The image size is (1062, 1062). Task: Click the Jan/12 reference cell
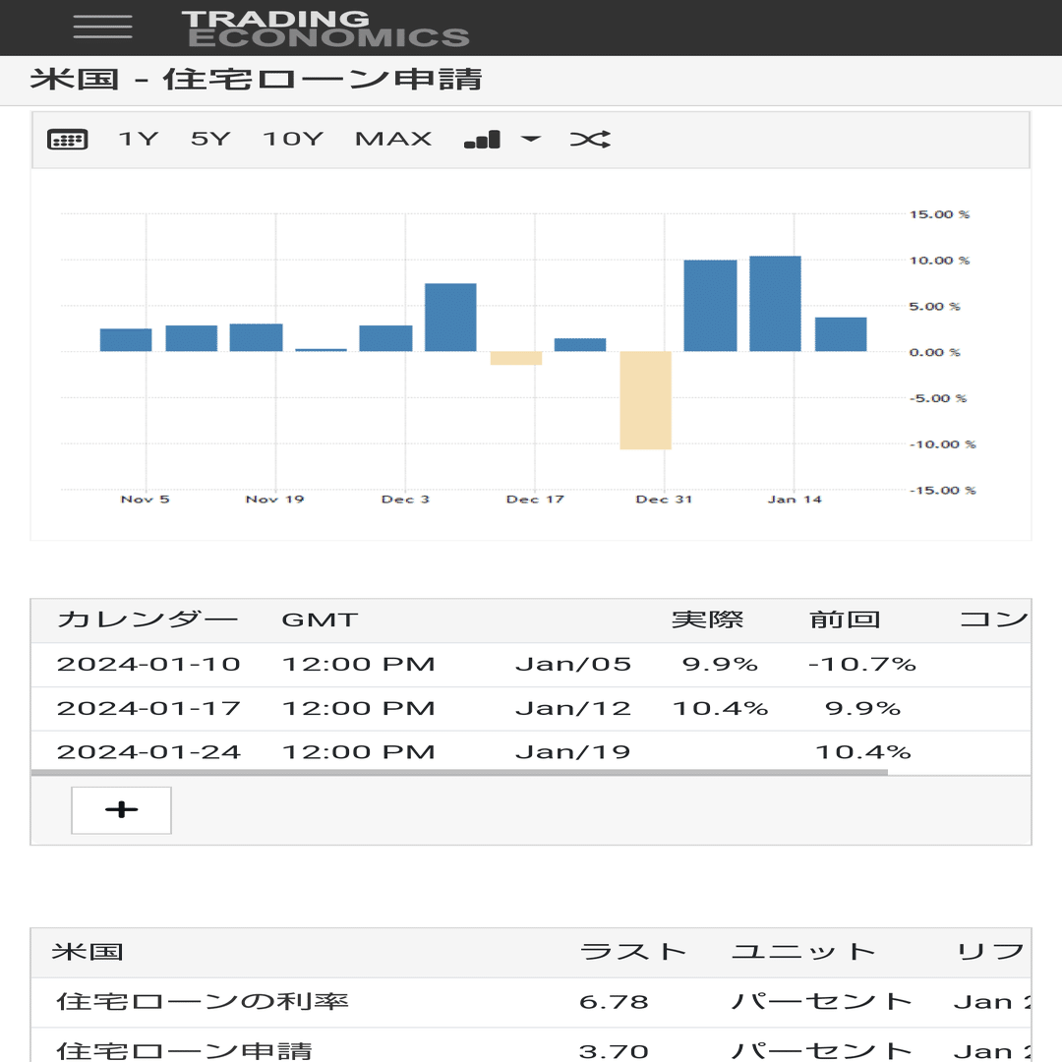click(573, 708)
